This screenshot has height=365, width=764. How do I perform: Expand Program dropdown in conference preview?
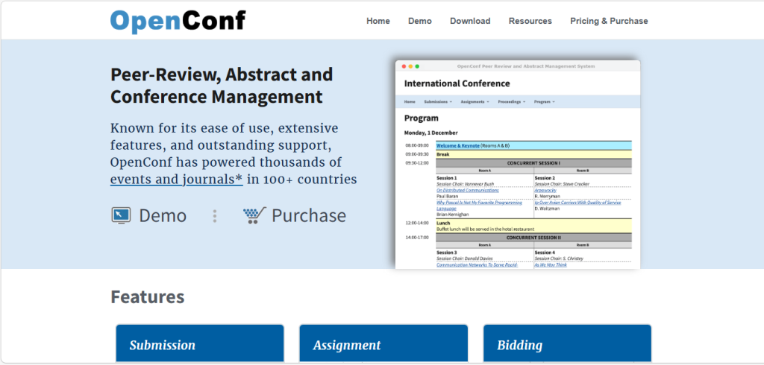tap(545, 101)
